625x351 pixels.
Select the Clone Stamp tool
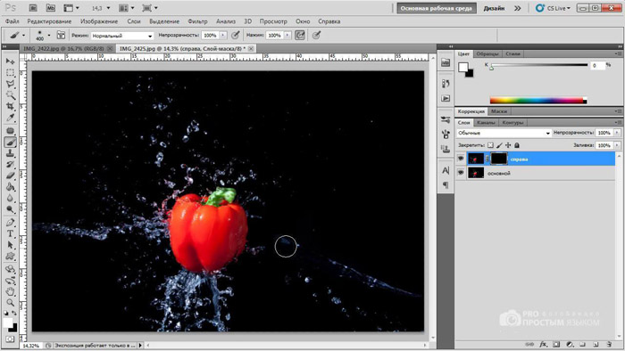pyautogui.click(x=11, y=153)
